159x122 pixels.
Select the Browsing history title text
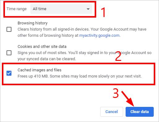(32, 23)
